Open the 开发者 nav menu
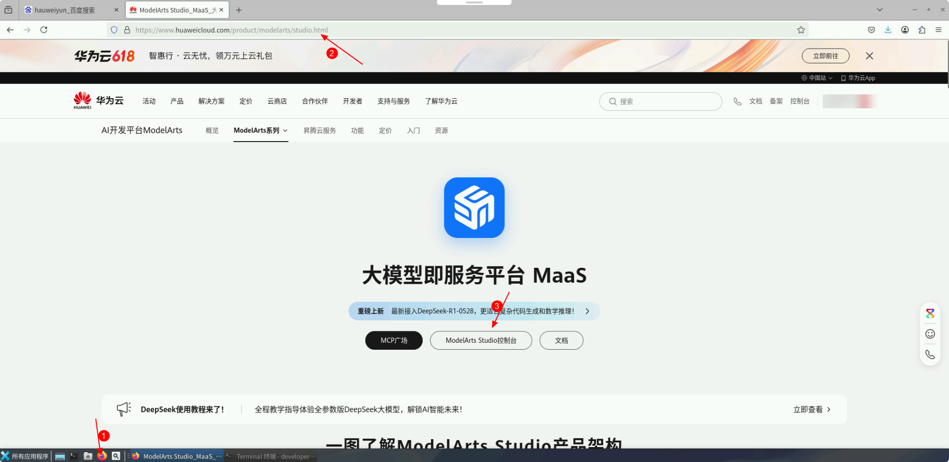This screenshot has width=949, height=462. click(352, 101)
